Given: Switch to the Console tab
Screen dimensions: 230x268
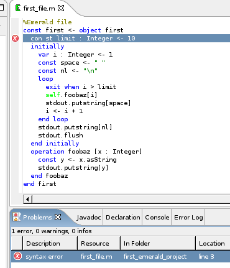Looking at the screenshot, I should point(157,218).
